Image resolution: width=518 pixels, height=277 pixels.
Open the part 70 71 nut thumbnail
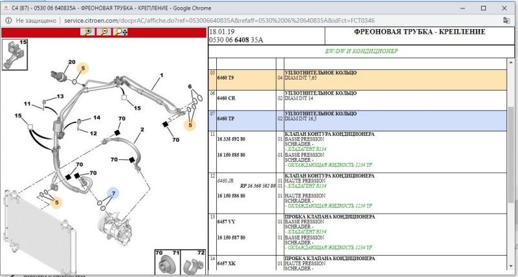(x=167, y=262)
